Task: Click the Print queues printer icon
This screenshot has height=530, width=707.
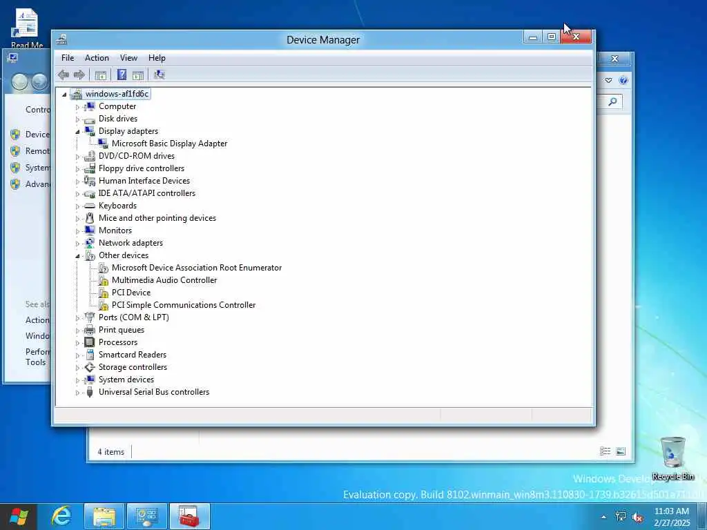Action: tap(90, 330)
